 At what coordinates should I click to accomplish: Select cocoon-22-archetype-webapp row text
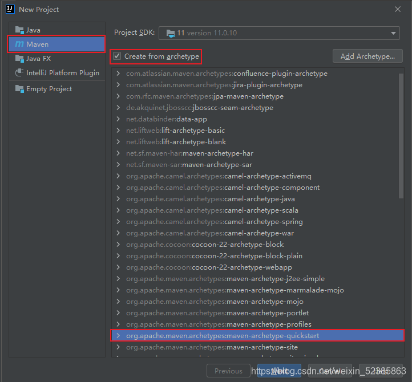click(209, 267)
